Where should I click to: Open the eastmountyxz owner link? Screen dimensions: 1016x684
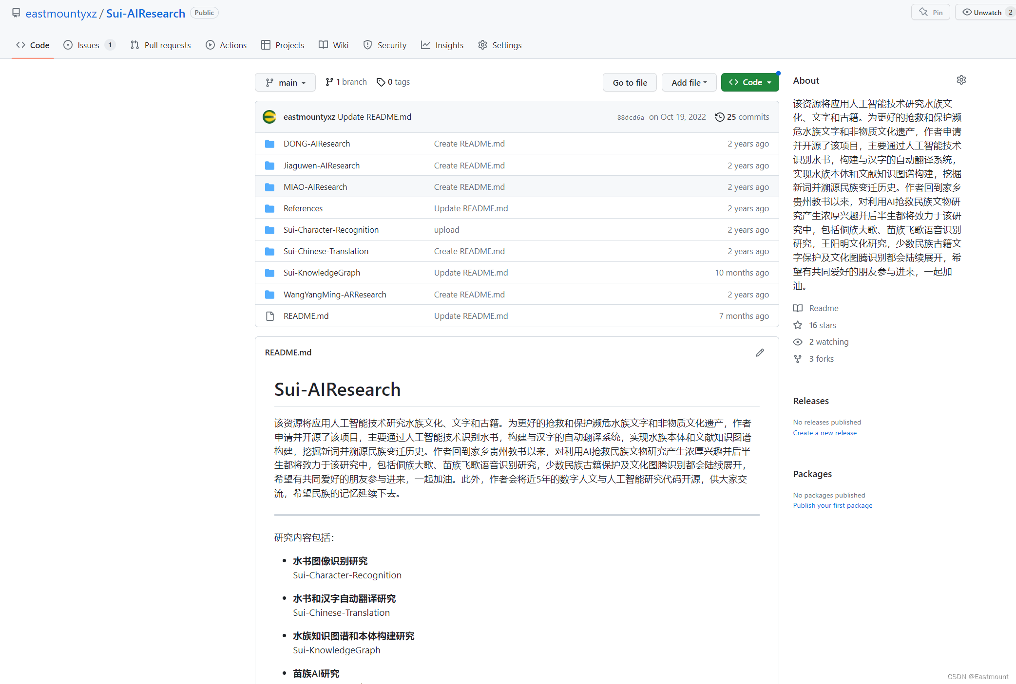click(x=61, y=13)
